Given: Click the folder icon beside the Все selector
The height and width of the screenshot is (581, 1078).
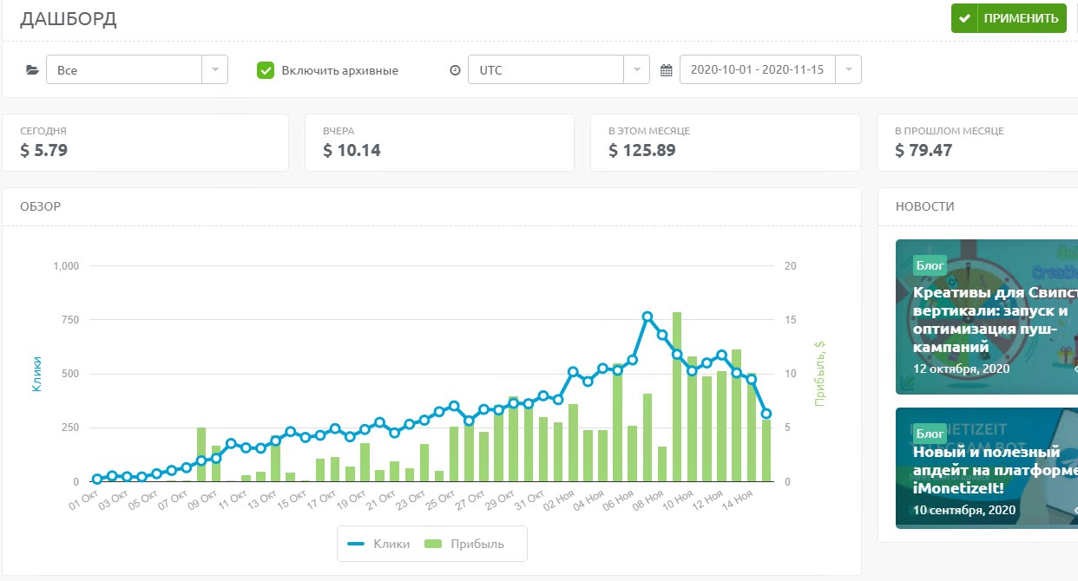Looking at the screenshot, I should click(33, 70).
